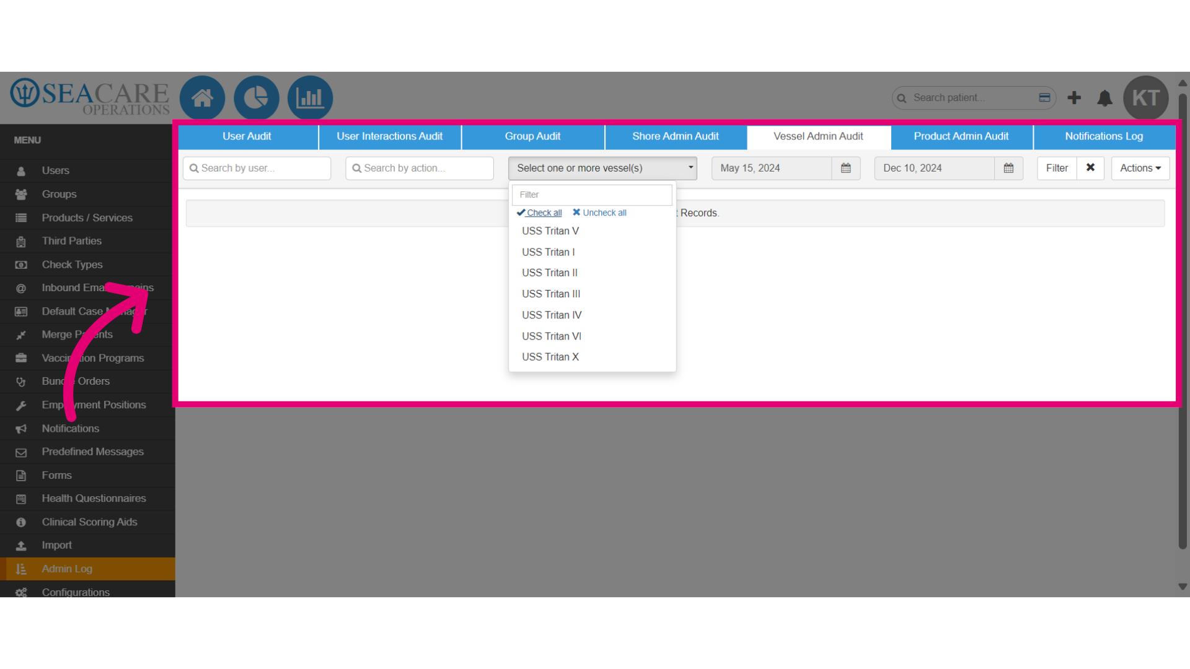Click the Check Types money icon

click(21, 265)
